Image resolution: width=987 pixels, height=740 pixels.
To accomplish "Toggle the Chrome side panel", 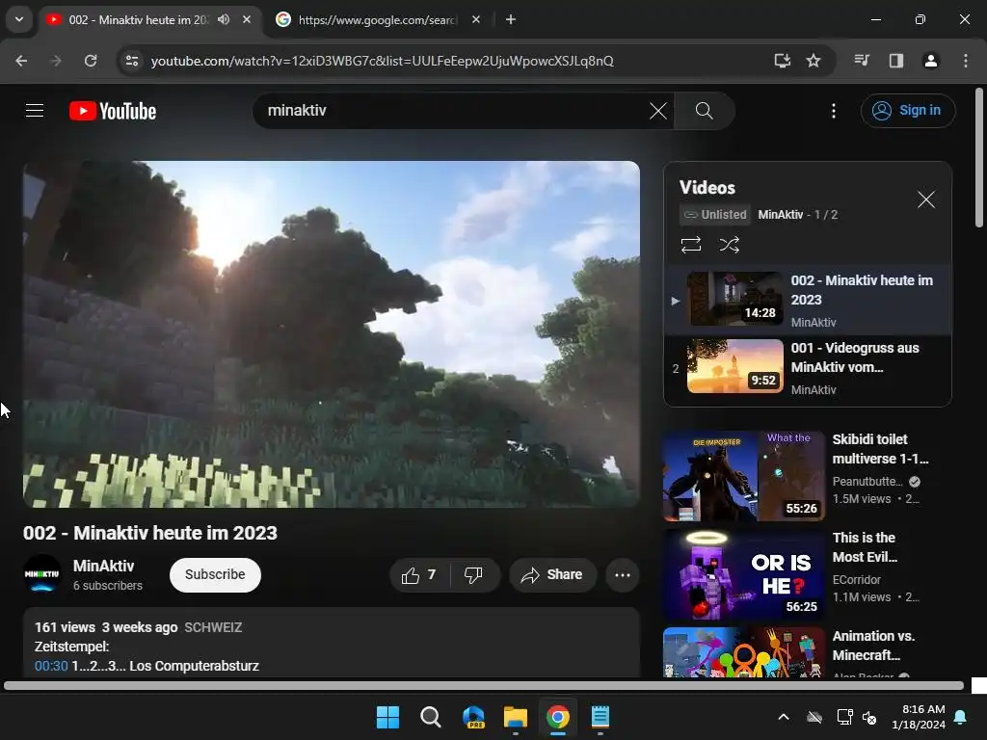I will point(896,61).
